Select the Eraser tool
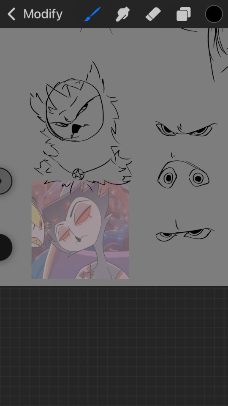The width and height of the screenshot is (228, 406). click(153, 14)
